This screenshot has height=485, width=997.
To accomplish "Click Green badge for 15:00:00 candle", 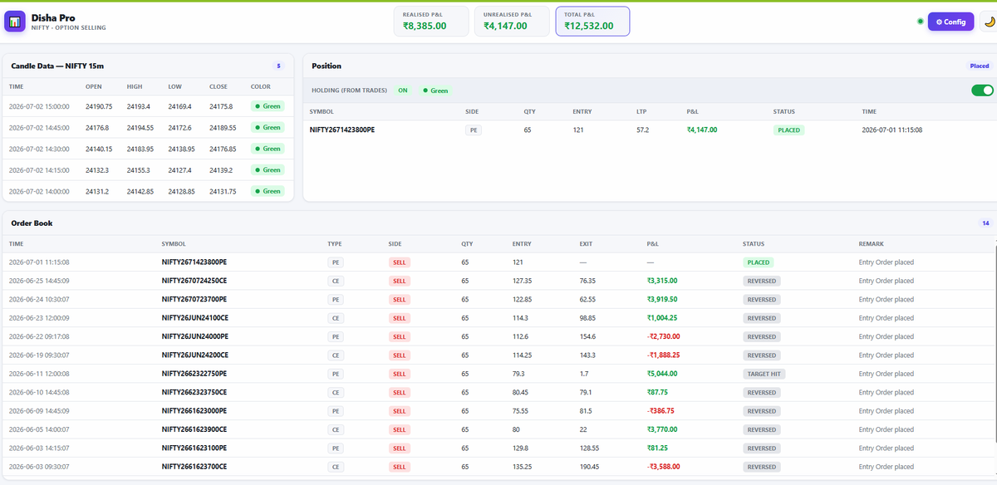I will 268,106.
